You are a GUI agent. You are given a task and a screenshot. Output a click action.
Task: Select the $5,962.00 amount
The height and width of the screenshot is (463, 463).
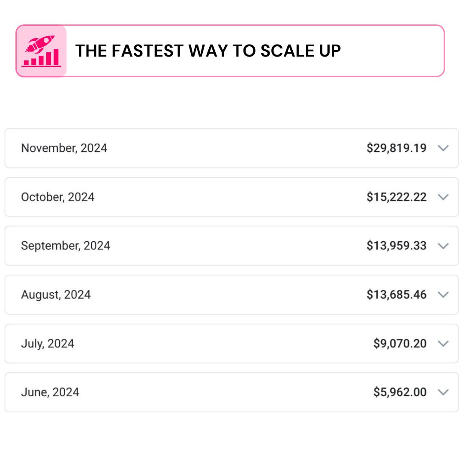400,392
